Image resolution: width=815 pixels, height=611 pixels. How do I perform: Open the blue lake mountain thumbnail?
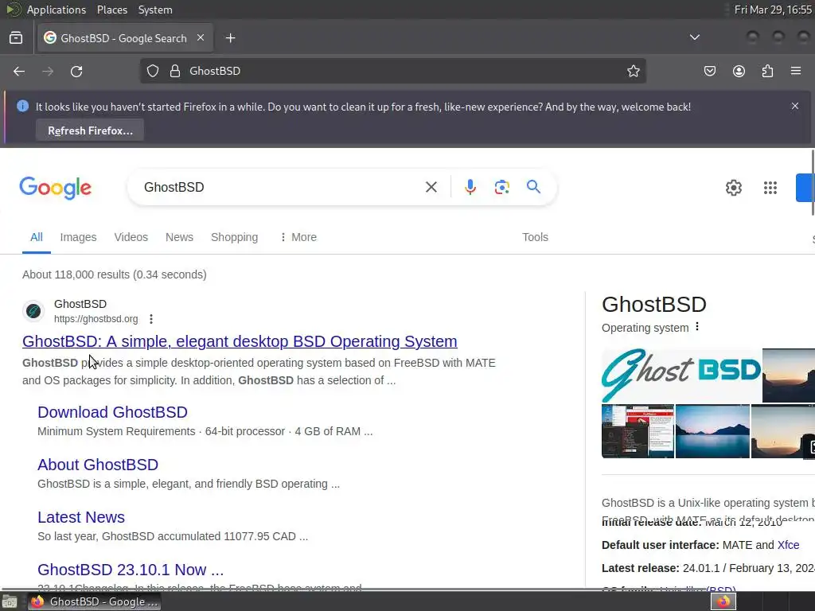[x=712, y=431]
